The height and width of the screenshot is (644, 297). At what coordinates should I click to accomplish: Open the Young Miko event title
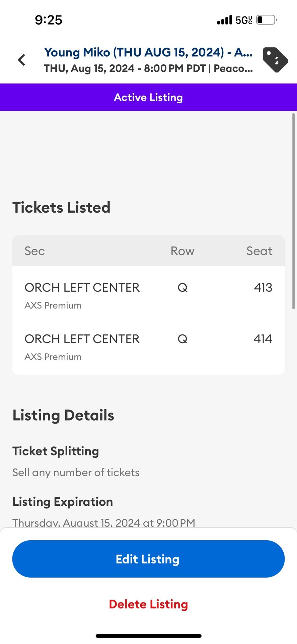(148, 52)
